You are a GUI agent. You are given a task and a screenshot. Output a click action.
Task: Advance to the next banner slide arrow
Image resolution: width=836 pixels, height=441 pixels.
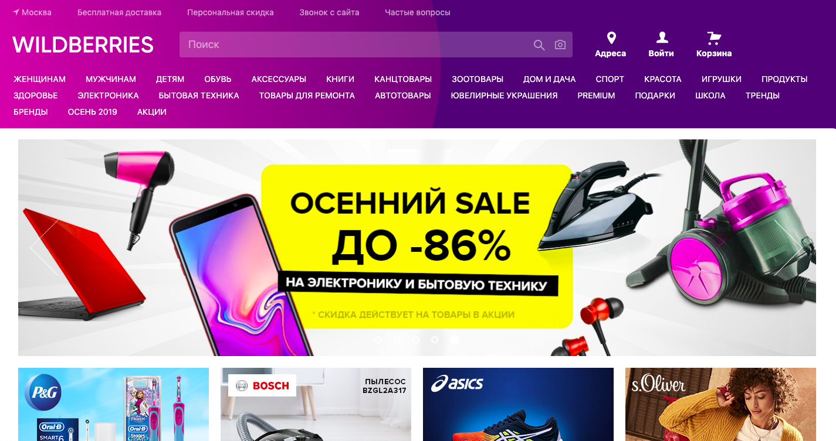[x=788, y=248]
